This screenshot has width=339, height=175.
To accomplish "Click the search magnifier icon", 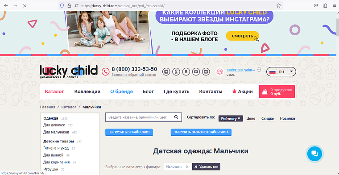I will tap(176, 117).
